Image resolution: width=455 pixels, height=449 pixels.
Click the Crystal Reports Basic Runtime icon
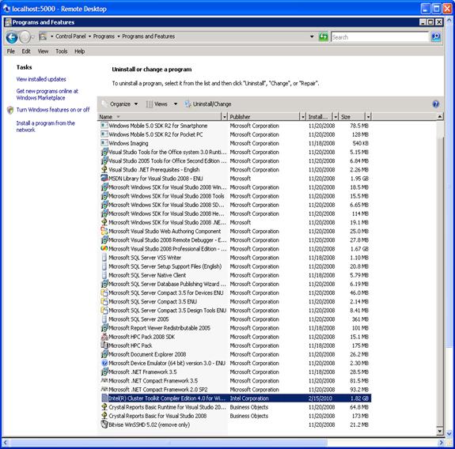[x=104, y=406]
